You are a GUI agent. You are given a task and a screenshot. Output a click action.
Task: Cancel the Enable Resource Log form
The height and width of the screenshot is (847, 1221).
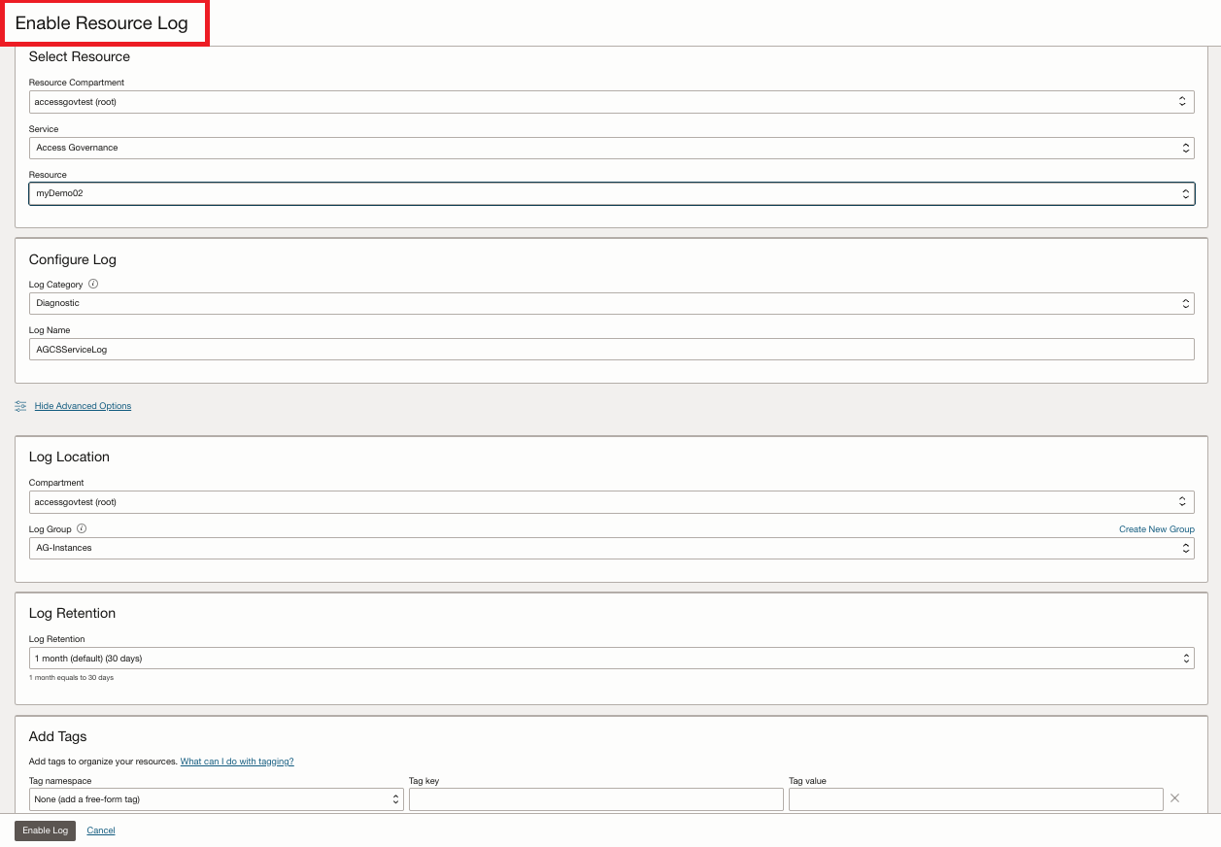pos(100,830)
